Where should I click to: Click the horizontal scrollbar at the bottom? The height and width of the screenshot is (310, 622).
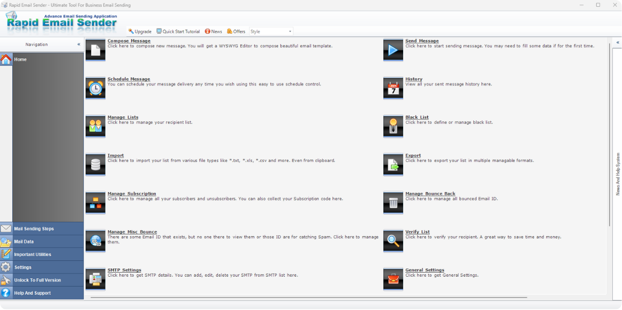point(309,297)
